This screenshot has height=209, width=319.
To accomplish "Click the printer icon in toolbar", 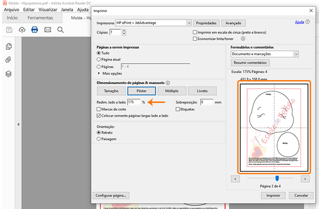I will pos(35,30).
